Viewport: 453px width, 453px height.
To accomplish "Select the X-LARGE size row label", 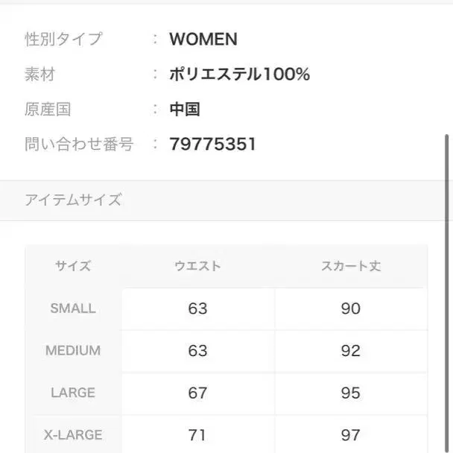I will coord(73,434).
